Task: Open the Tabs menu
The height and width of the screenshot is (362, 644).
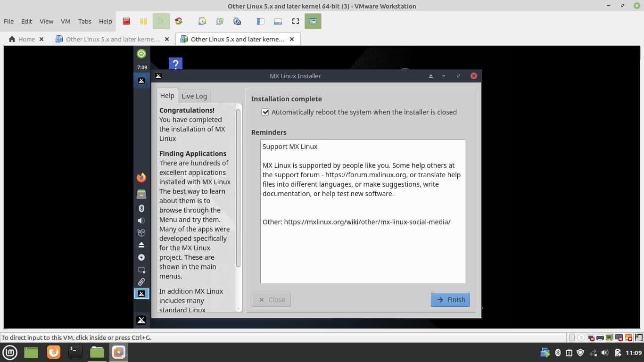Action: click(x=85, y=21)
